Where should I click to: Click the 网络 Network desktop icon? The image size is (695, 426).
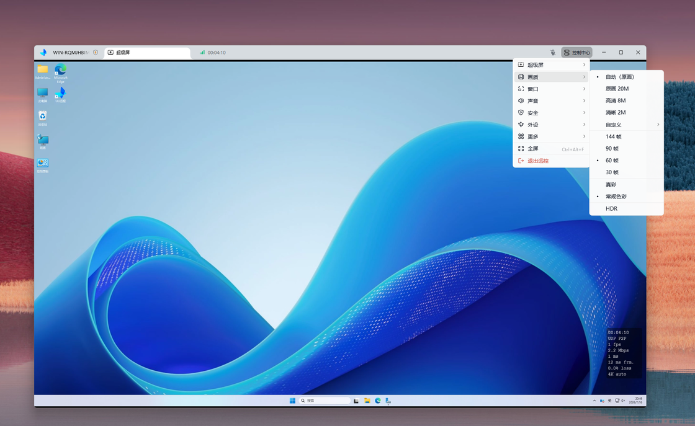click(x=43, y=142)
